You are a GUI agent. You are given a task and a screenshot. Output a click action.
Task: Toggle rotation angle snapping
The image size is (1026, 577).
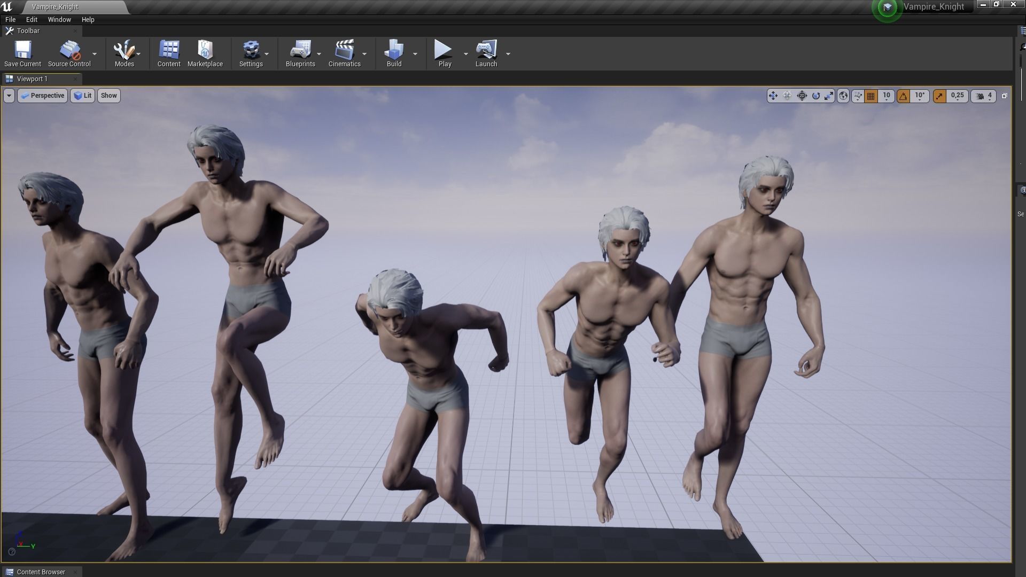pyautogui.click(x=903, y=96)
